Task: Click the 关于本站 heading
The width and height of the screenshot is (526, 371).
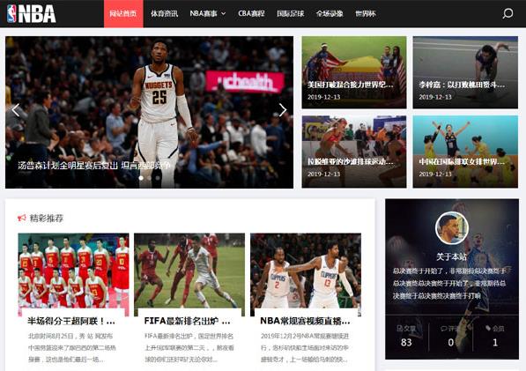Action: click(451, 257)
